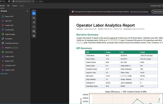The width and height of the screenshot is (163, 104).
Task: Click the MTBD value 0.4h
Action: [x=142, y=86]
